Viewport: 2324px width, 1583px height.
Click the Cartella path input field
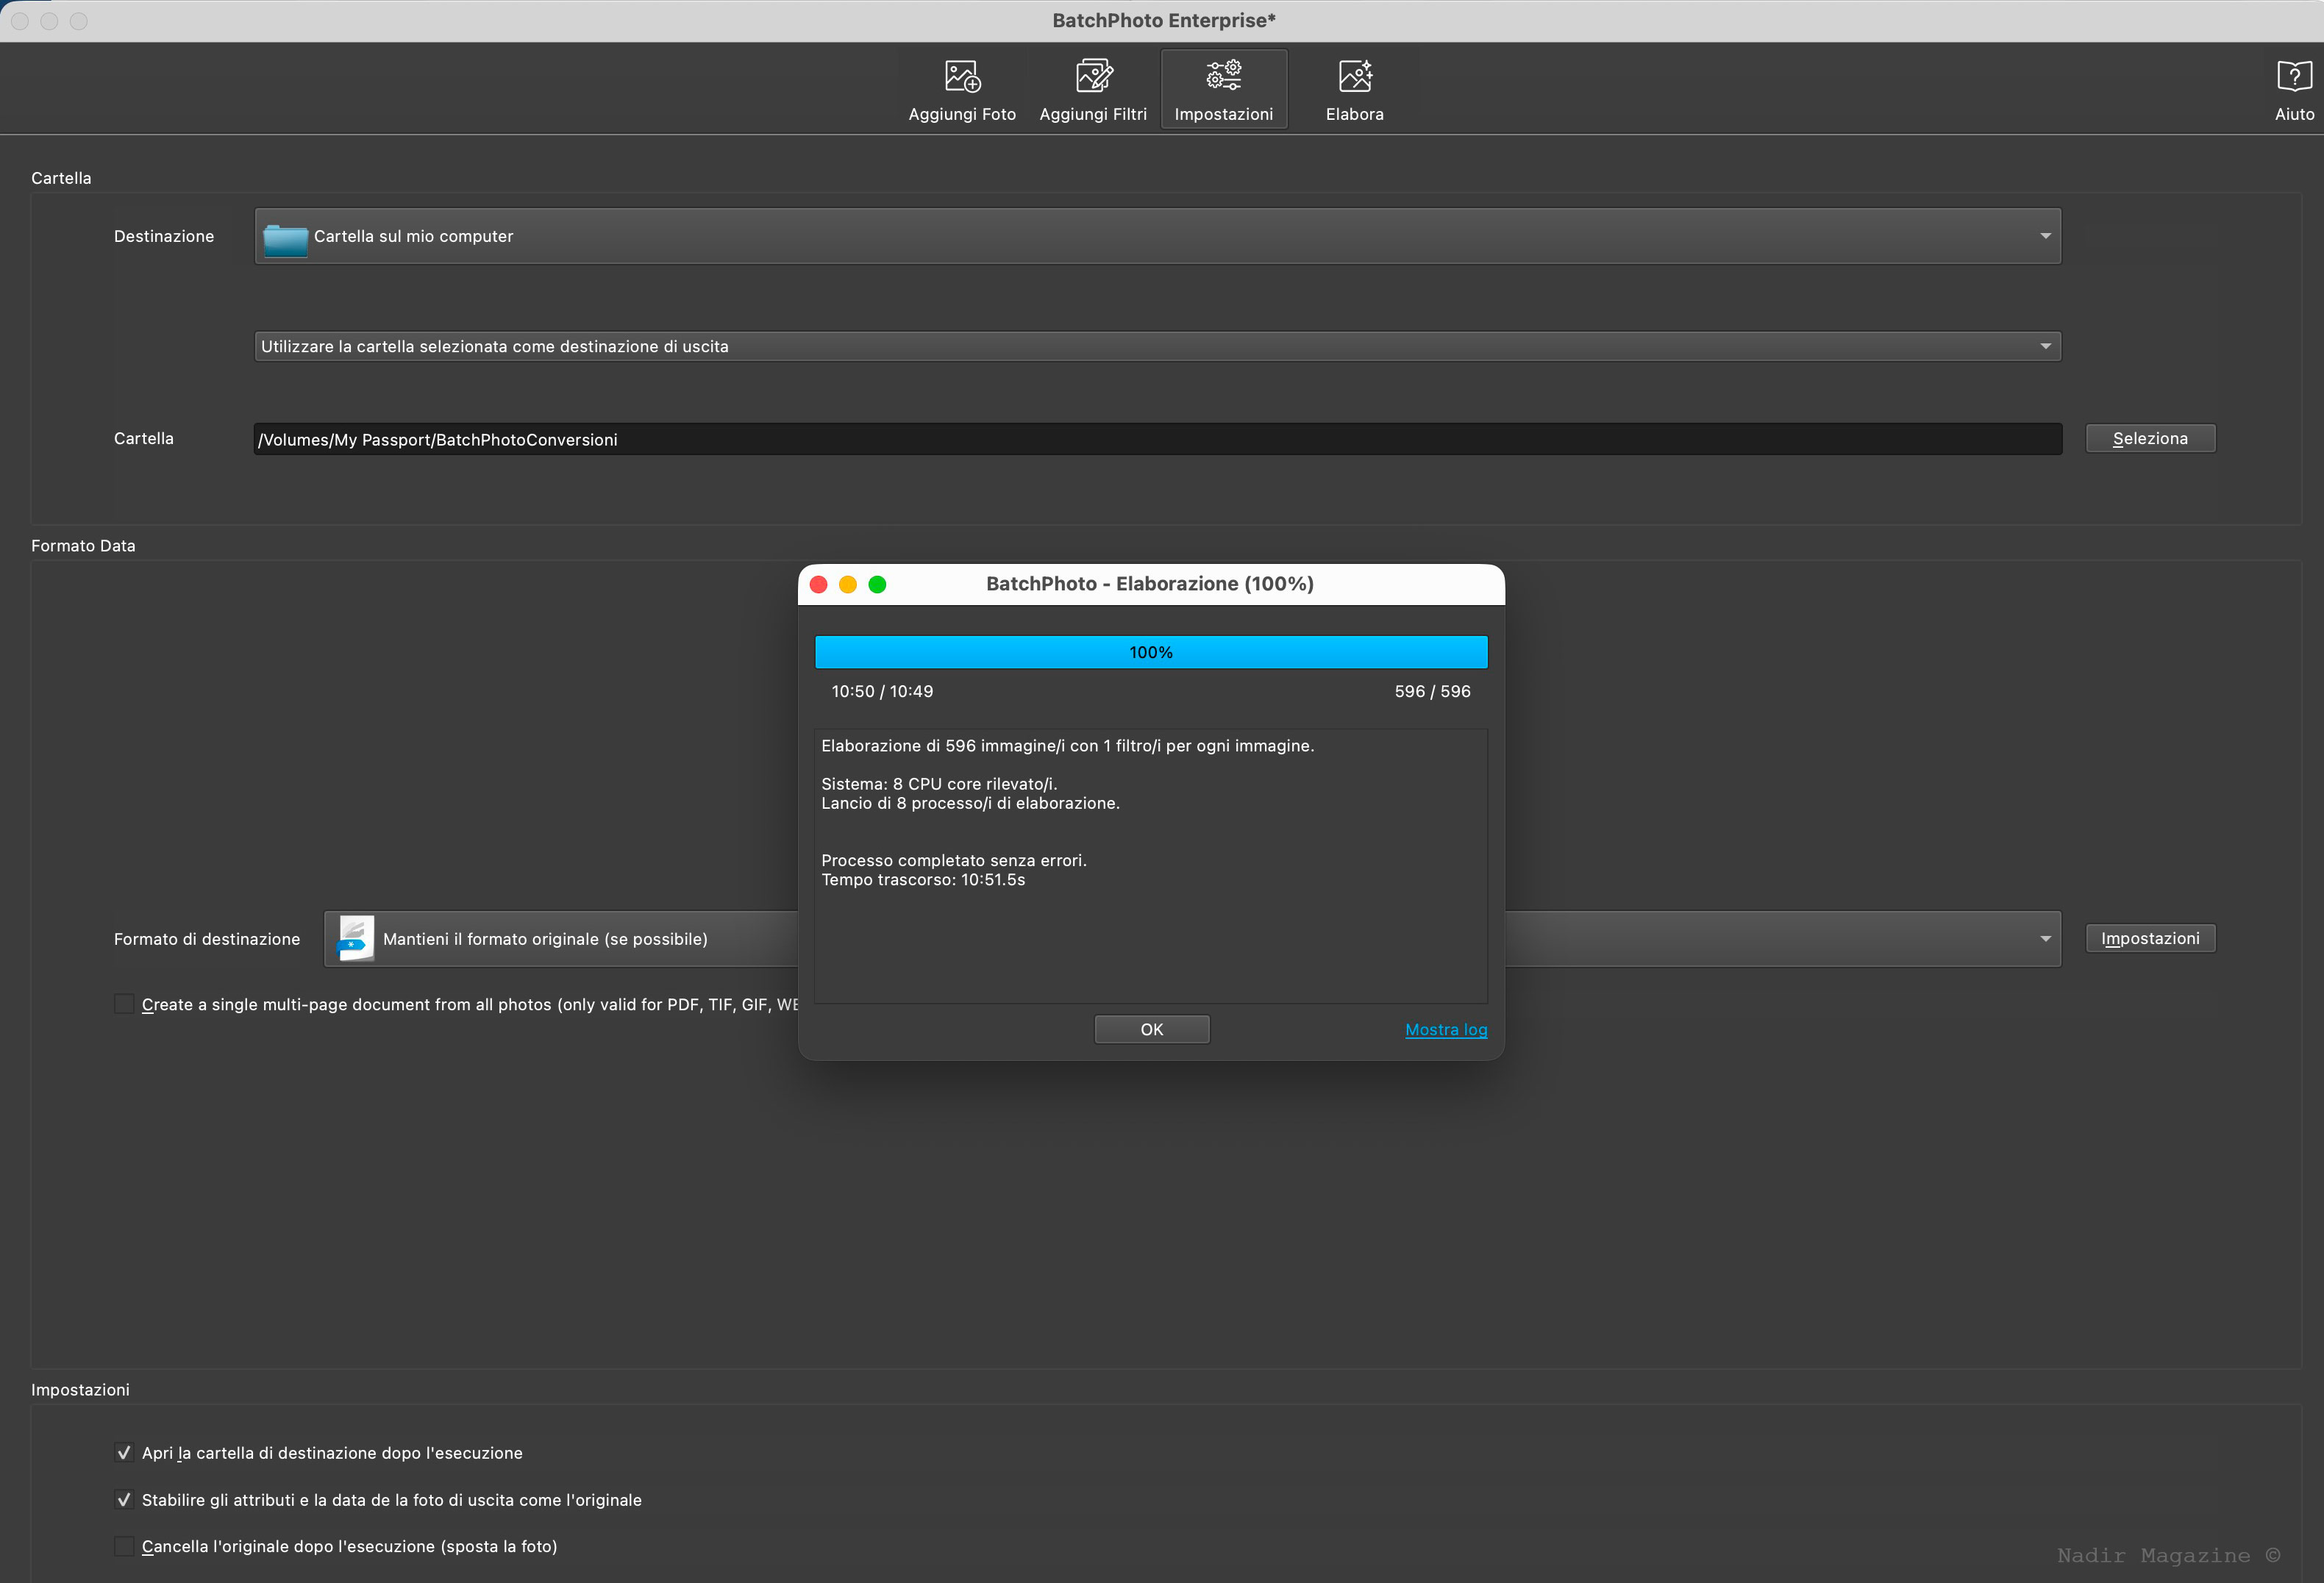coord(1157,440)
